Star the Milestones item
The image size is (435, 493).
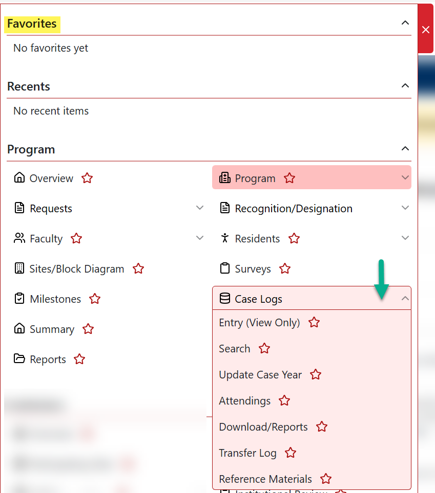coord(94,299)
